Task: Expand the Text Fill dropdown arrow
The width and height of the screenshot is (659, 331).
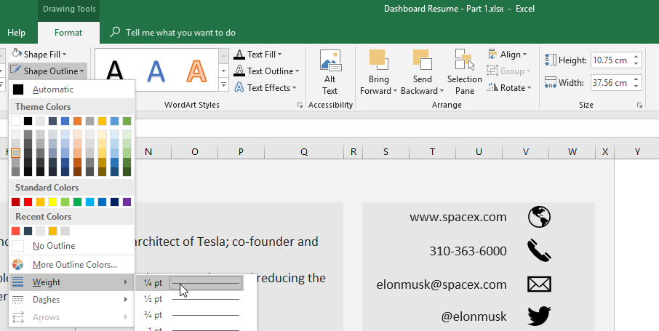Action: 279,55
